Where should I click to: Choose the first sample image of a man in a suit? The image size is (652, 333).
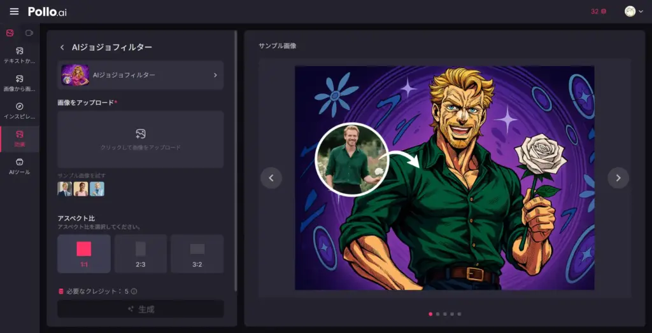(x=64, y=189)
